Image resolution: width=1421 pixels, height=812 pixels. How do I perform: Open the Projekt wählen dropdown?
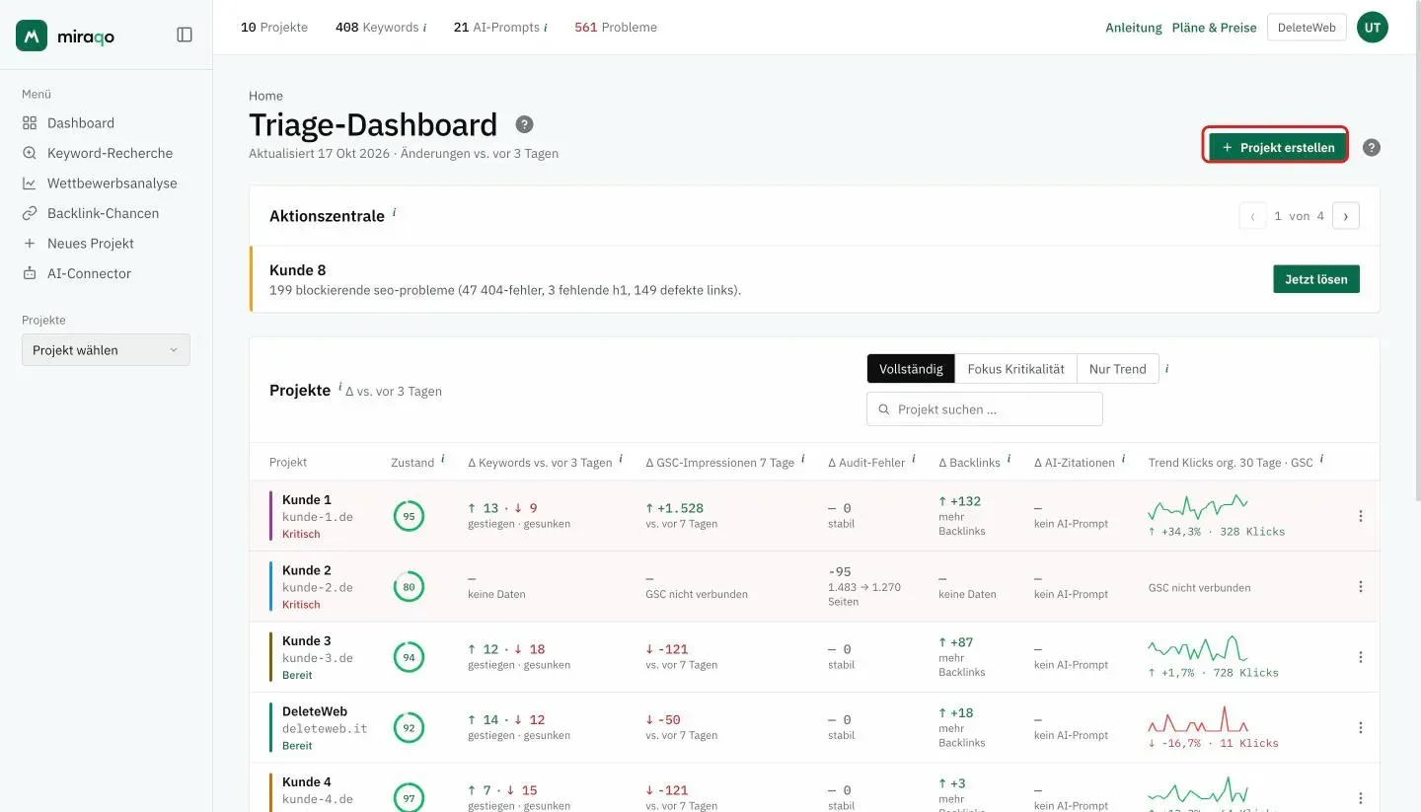coord(106,350)
